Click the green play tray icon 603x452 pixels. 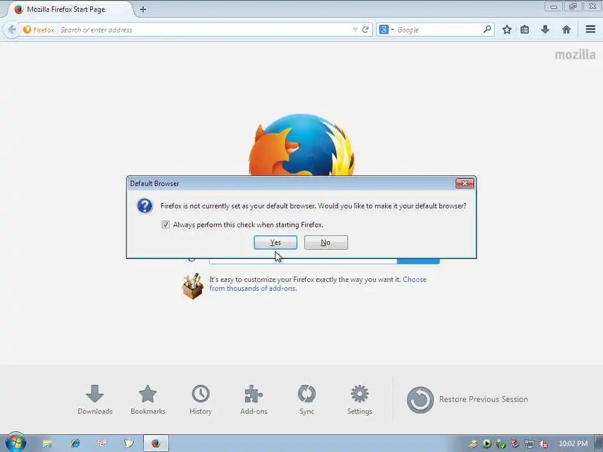[487, 444]
